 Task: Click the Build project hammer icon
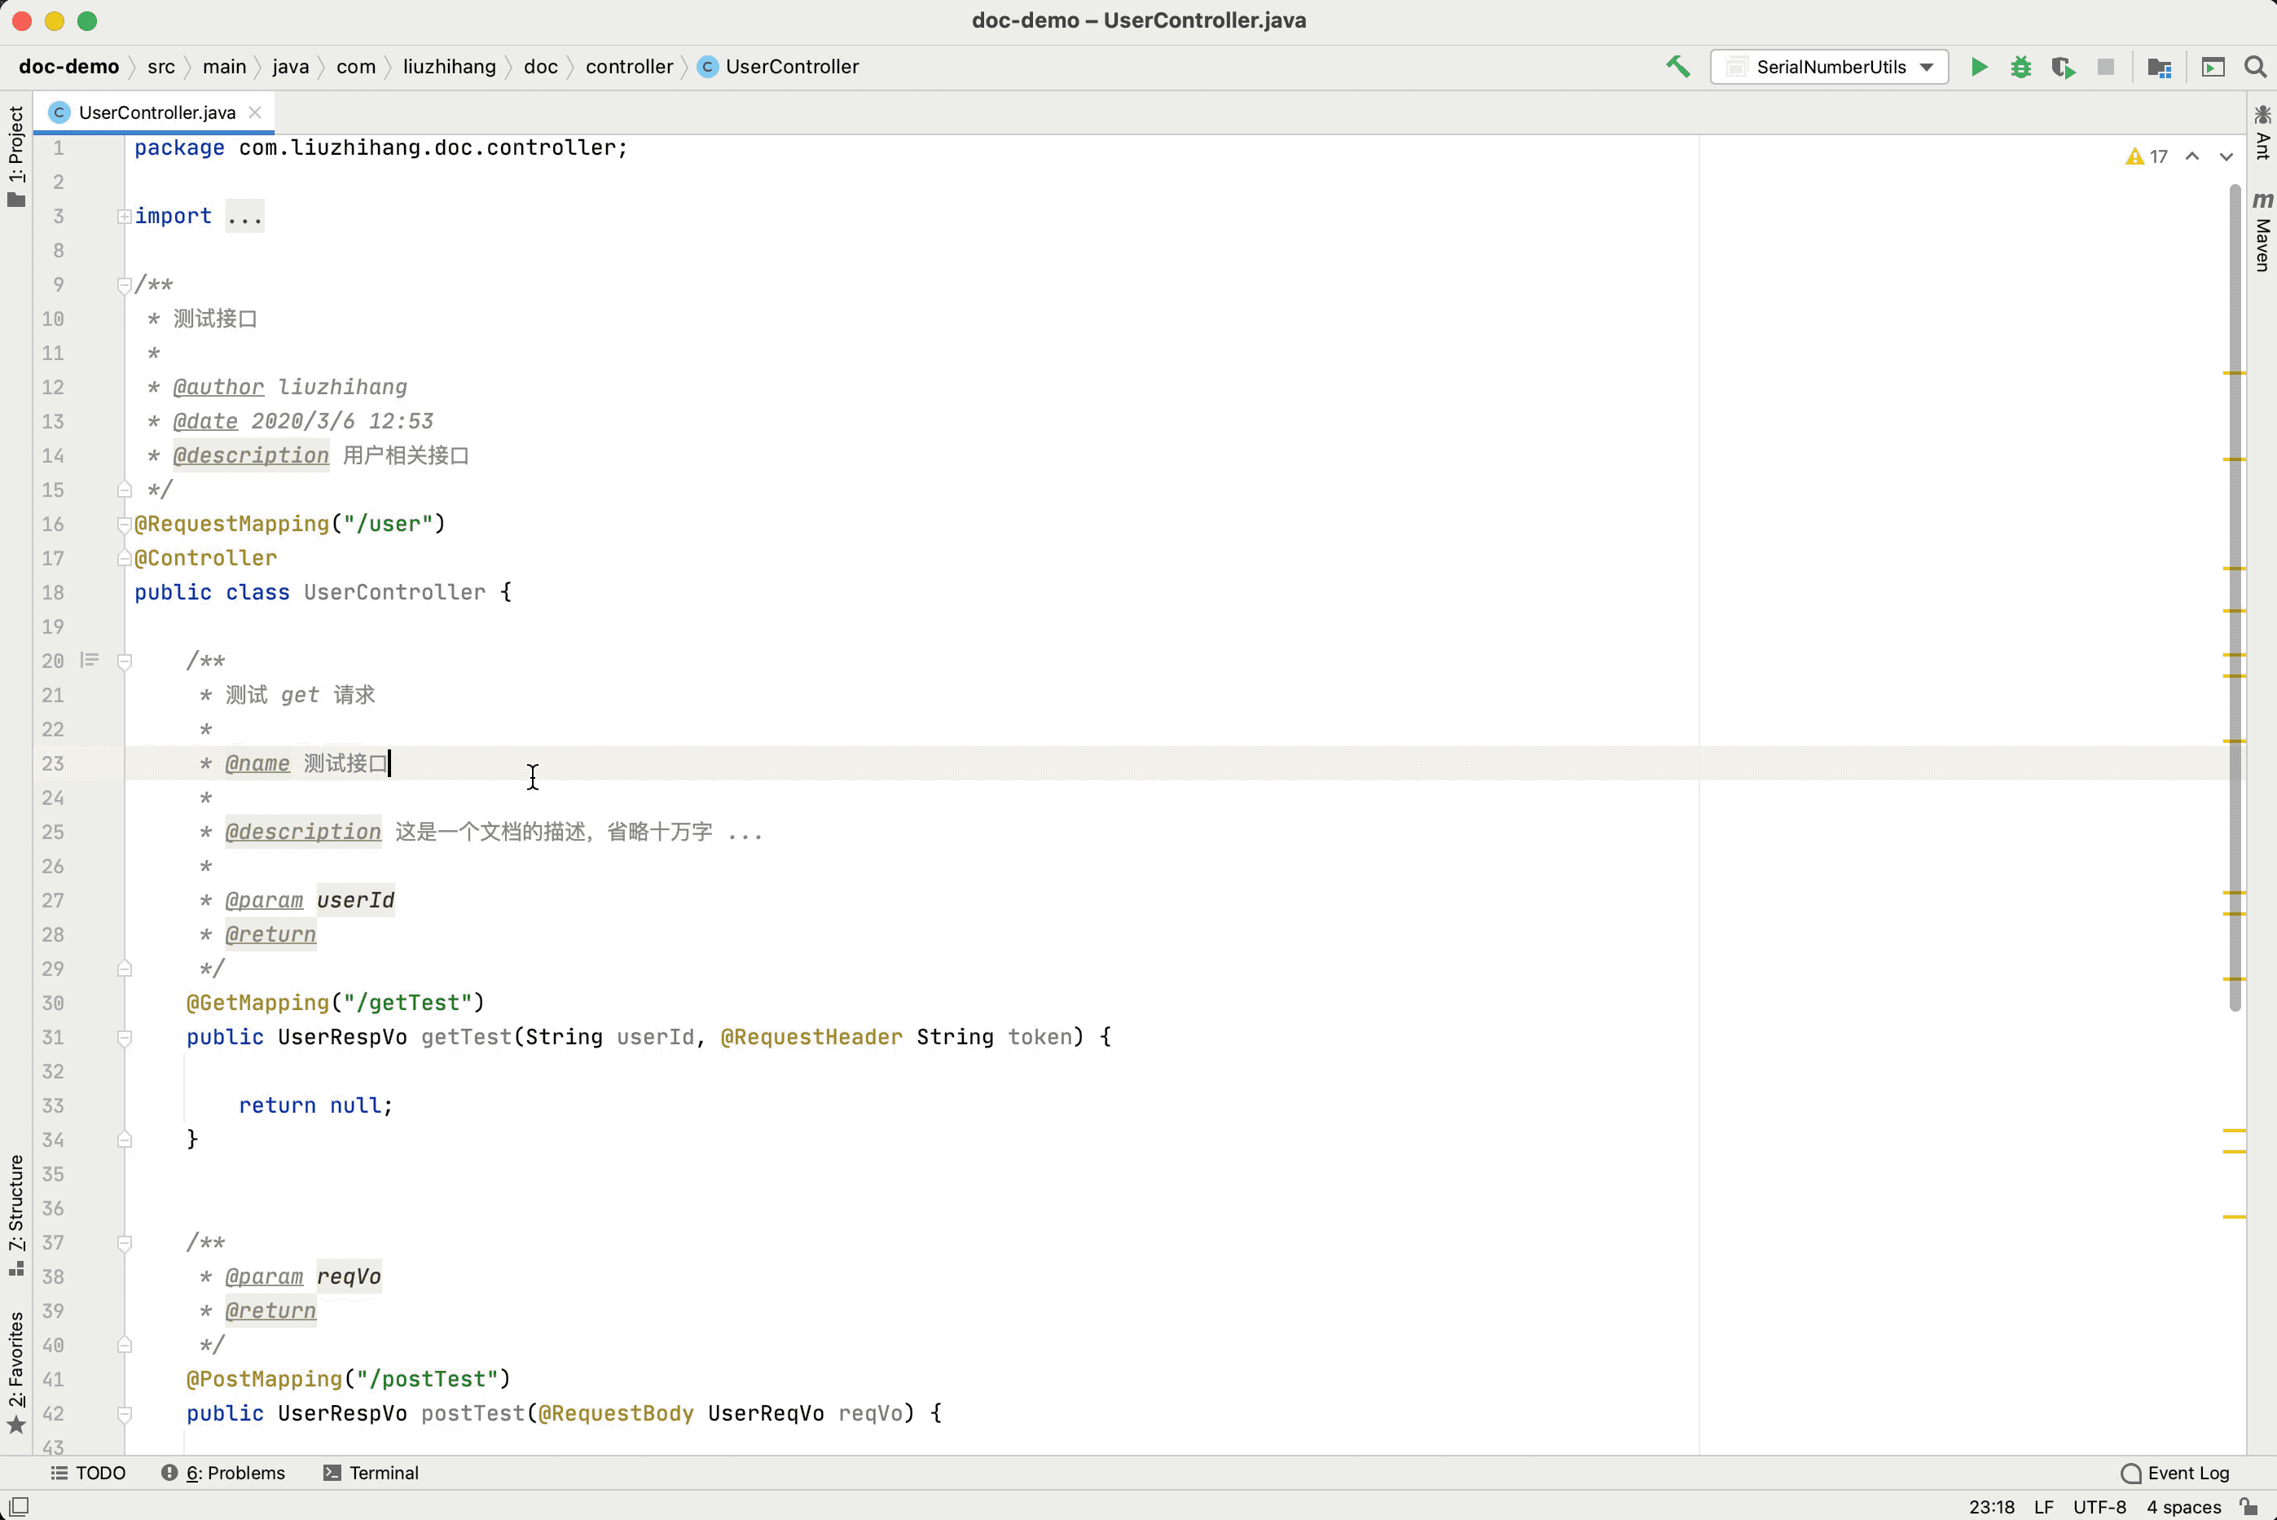coord(1678,67)
